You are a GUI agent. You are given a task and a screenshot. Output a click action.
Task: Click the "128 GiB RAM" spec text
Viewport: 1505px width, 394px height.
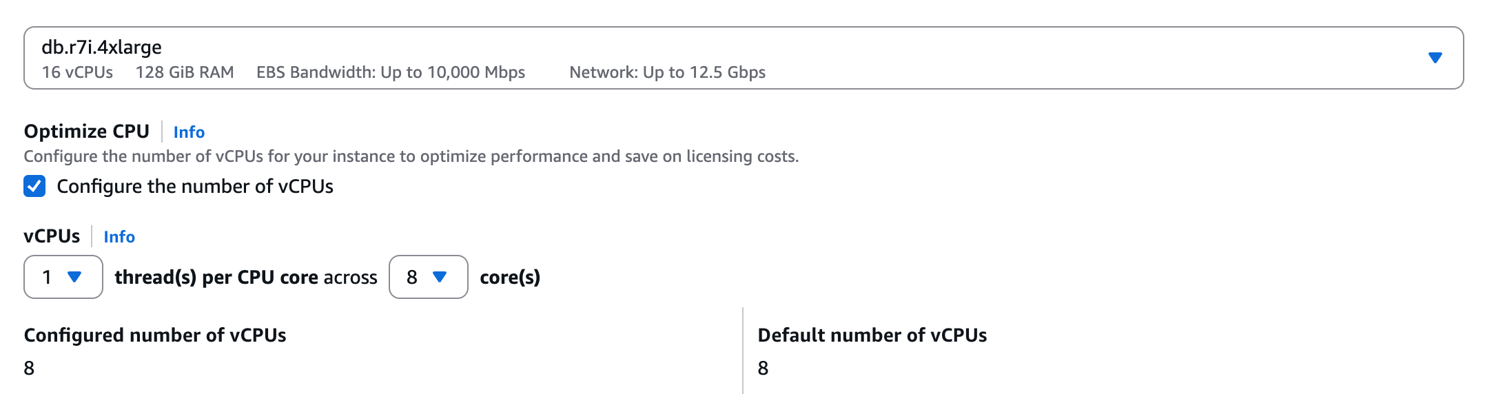coord(185,72)
